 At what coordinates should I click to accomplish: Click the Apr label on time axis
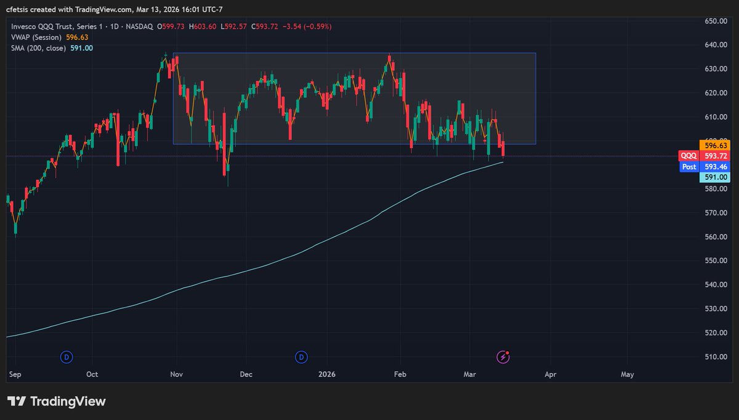[x=551, y=374]
